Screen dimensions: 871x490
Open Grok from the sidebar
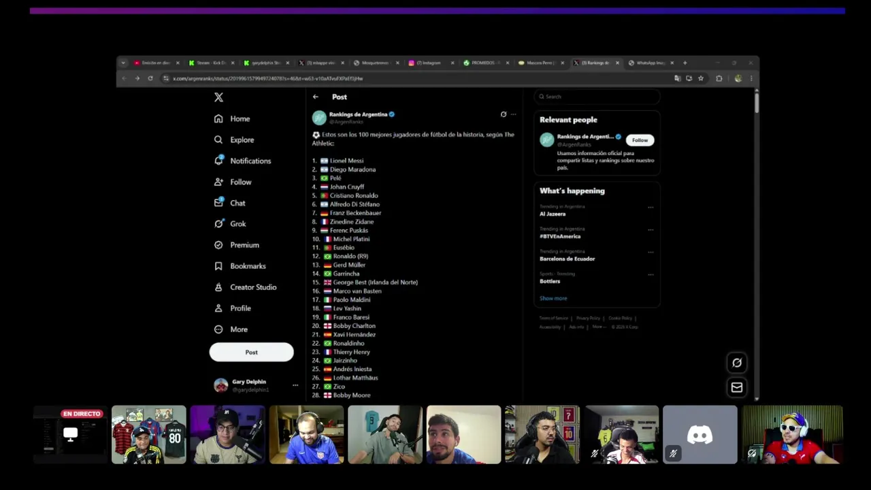click(x=230, y=223)
